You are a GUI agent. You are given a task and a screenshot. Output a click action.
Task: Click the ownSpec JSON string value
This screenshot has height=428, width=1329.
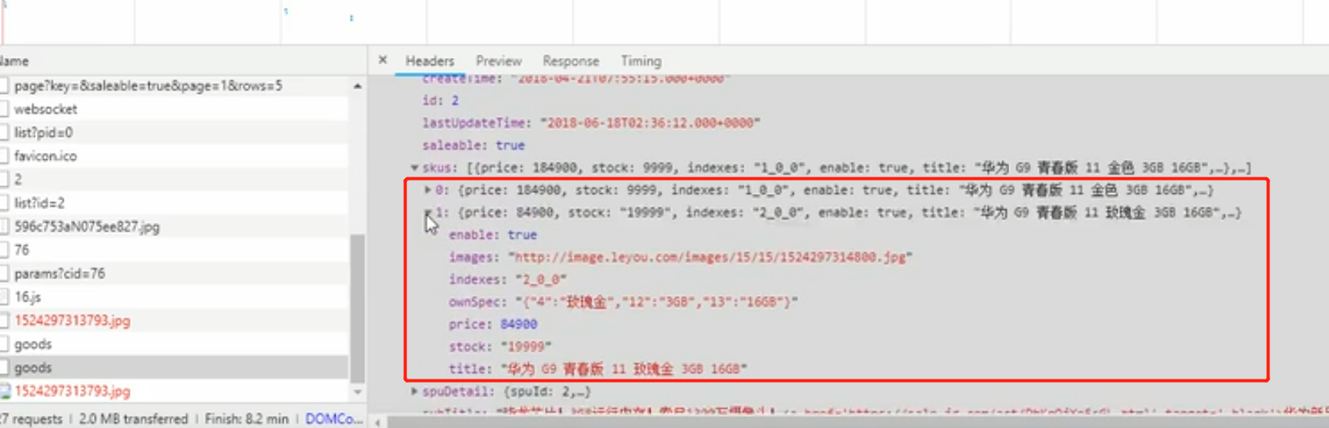(656, 302)
